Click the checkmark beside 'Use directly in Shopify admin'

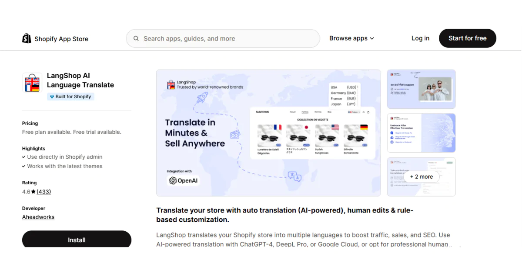(x=25, y=157)
